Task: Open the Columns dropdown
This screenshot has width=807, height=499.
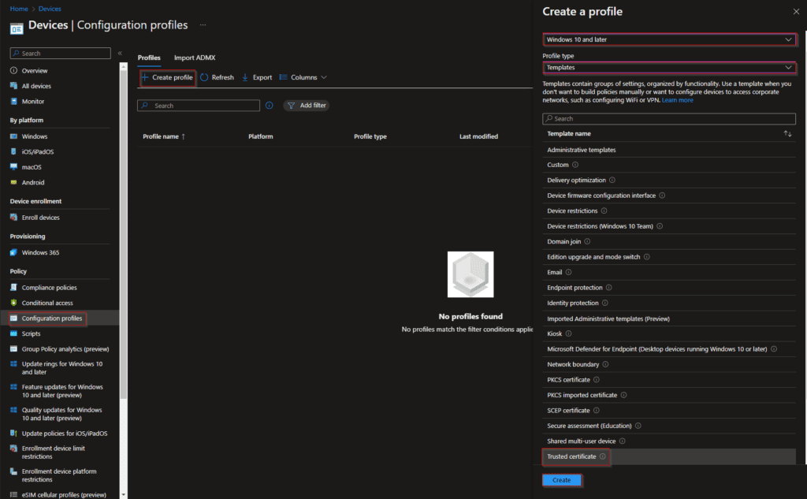Action: [x=303, y=77]
